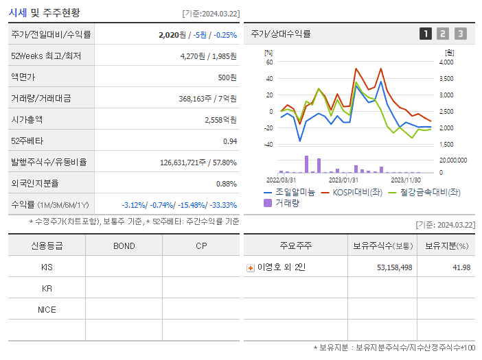The image size is (482, 360).
Task: Click the 2023/01/31 chart date label
Action: pos(343,180)
